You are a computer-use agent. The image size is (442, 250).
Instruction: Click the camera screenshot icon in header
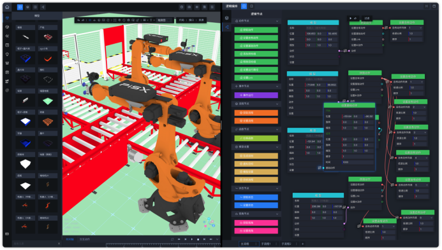point(189,7)
